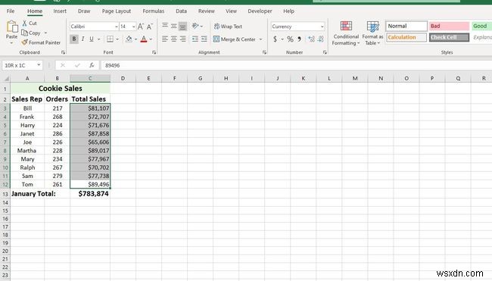
Task: Select the Cookie Sales title cell
Action: coord(61,88)
